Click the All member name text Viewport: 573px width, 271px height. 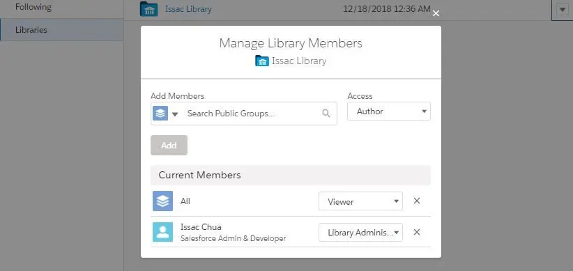tap(185, 201)
